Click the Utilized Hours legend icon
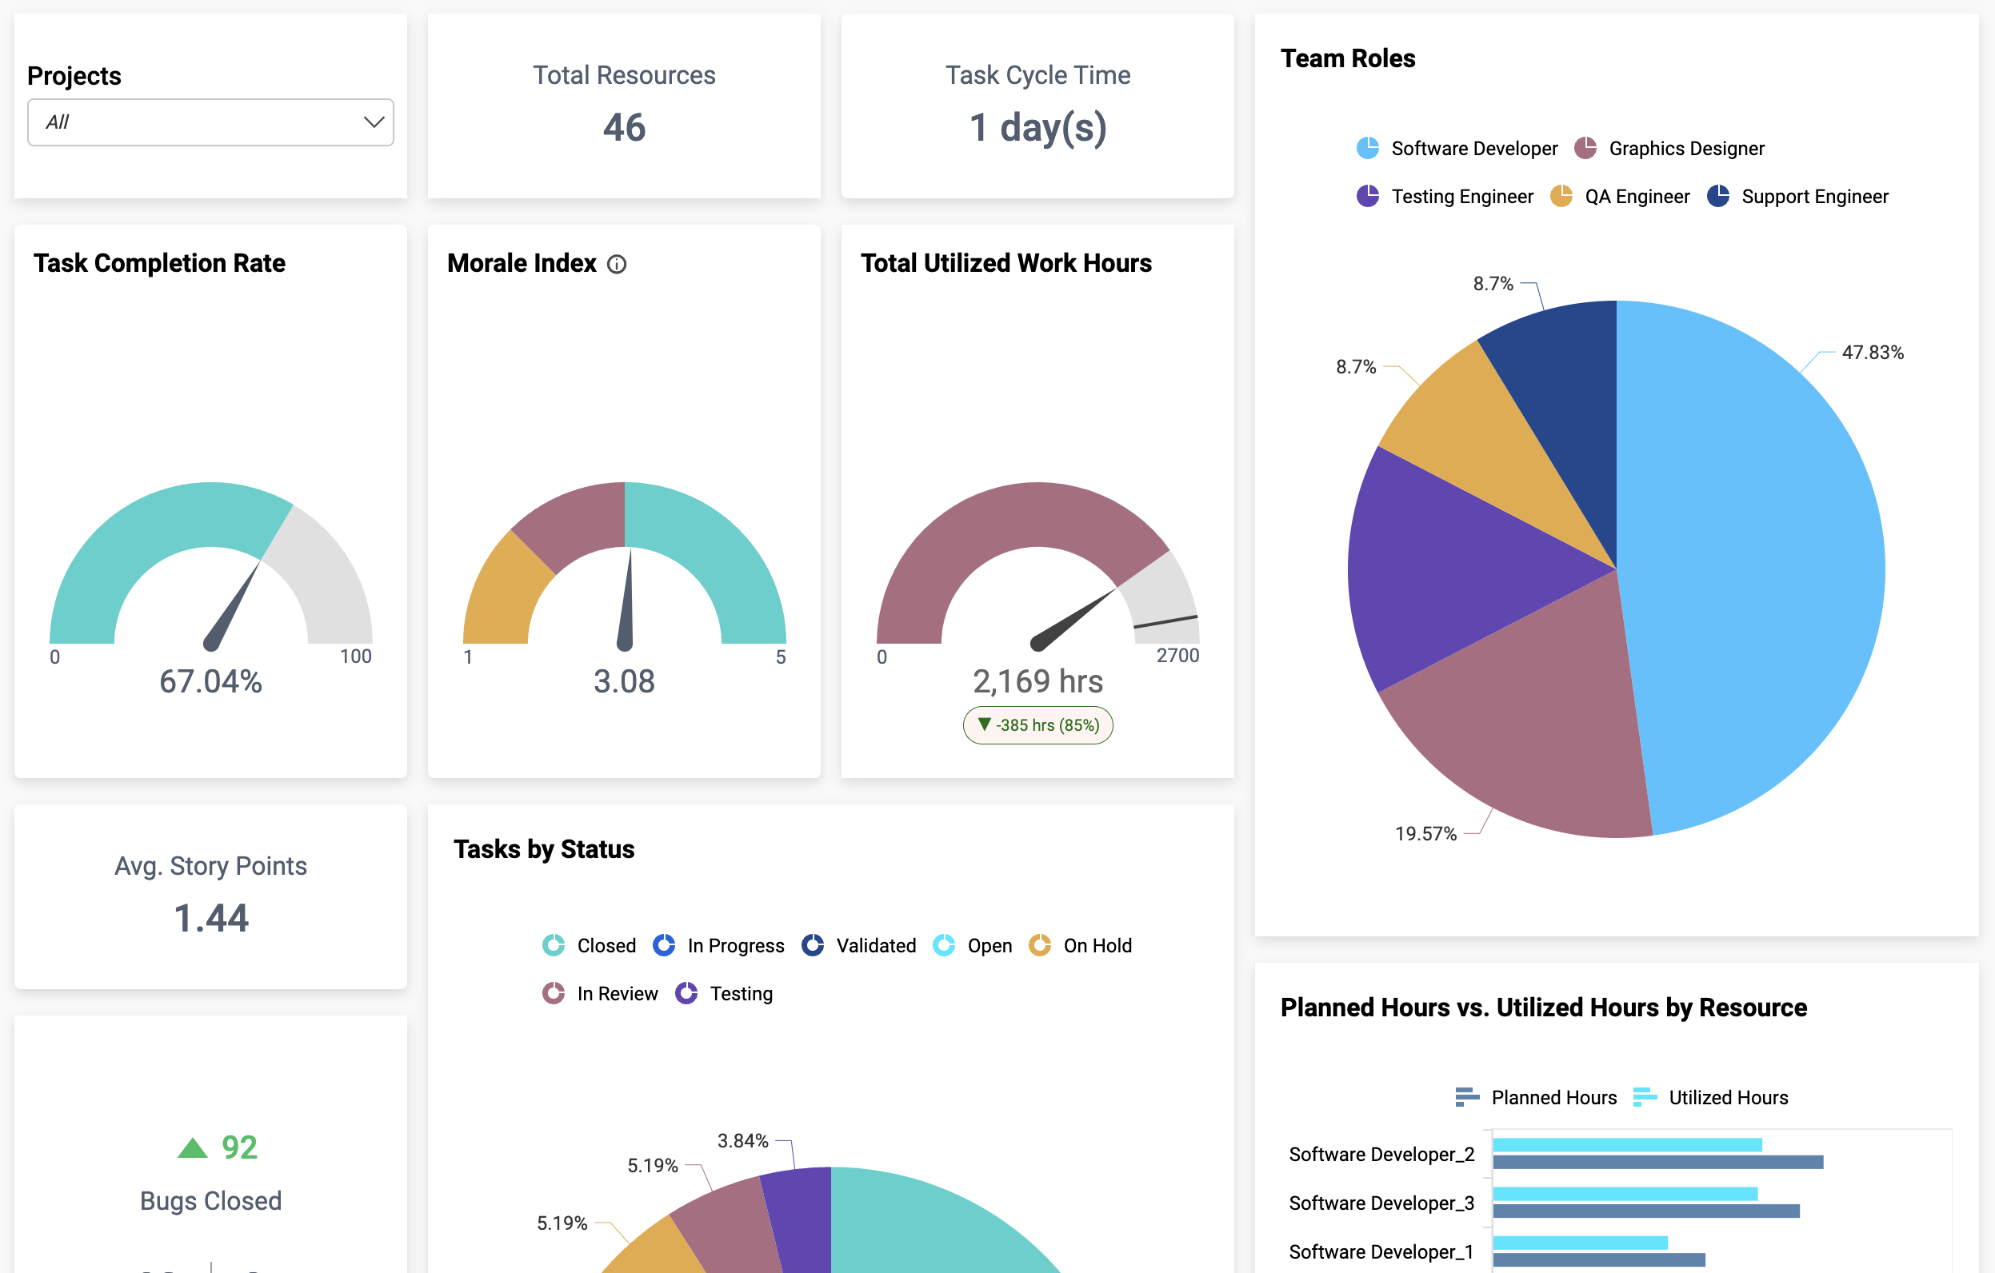The width and height of the screenshot is (1995, 1273). [1645, 1096]
